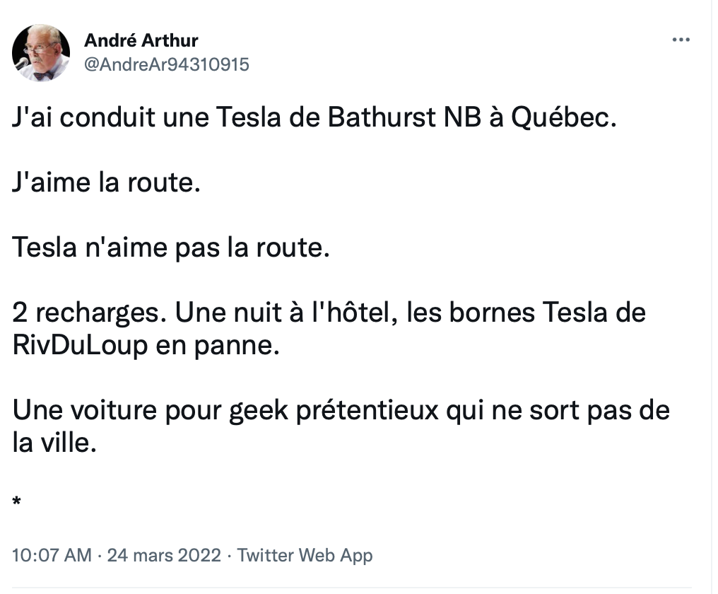Click the @AndreAr94310915 handle

point(167,64)
